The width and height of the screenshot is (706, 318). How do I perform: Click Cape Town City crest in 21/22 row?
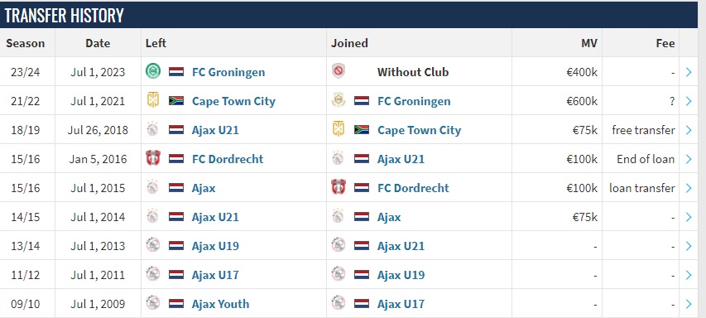pyautogui.click(x=152, y=100)
